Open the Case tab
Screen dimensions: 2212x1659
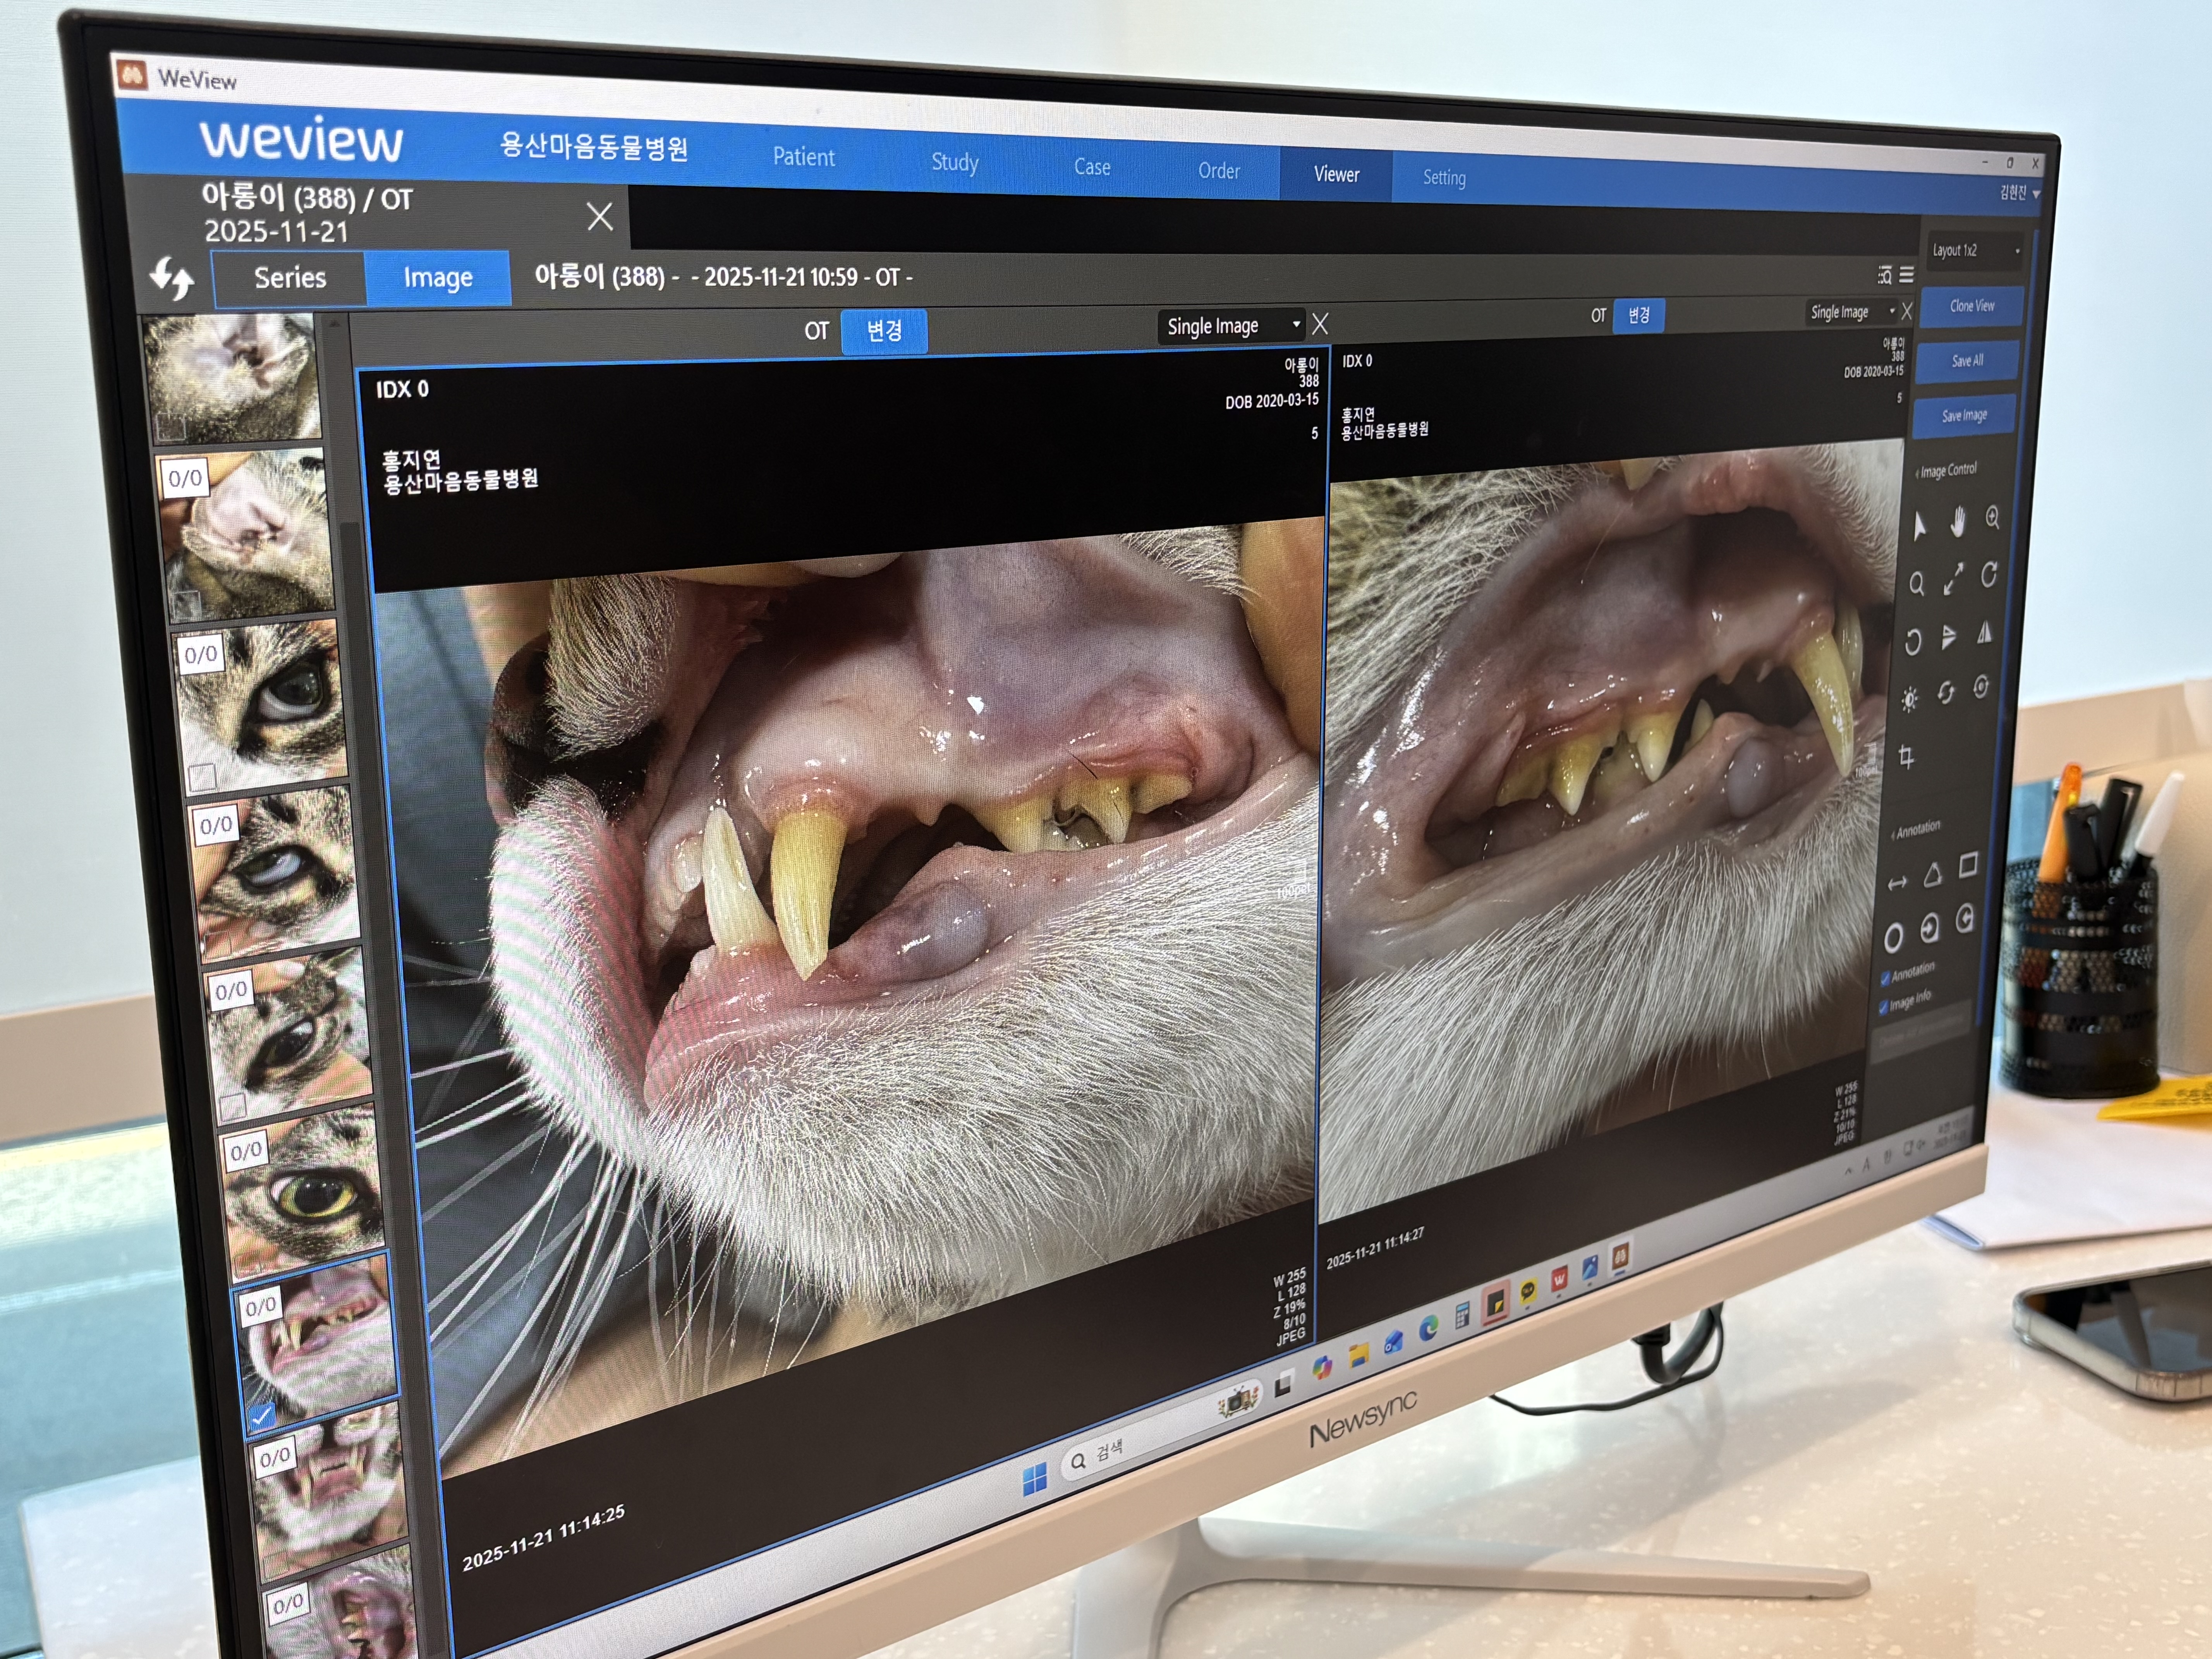(x=1092, y=167)
